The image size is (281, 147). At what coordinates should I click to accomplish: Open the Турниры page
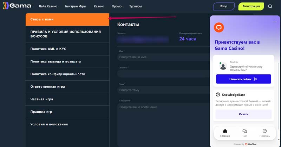136,6
